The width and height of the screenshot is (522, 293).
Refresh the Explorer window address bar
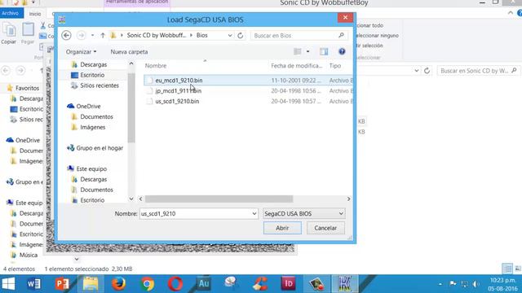[x=427, y=71]
